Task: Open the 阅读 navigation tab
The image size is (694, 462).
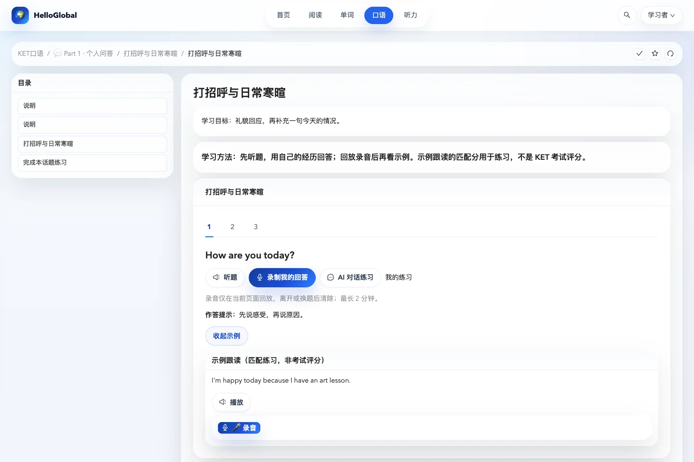Action: point(315,15)
